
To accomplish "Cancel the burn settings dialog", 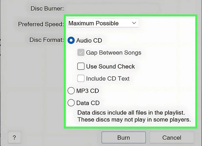I will pos(172,137).
